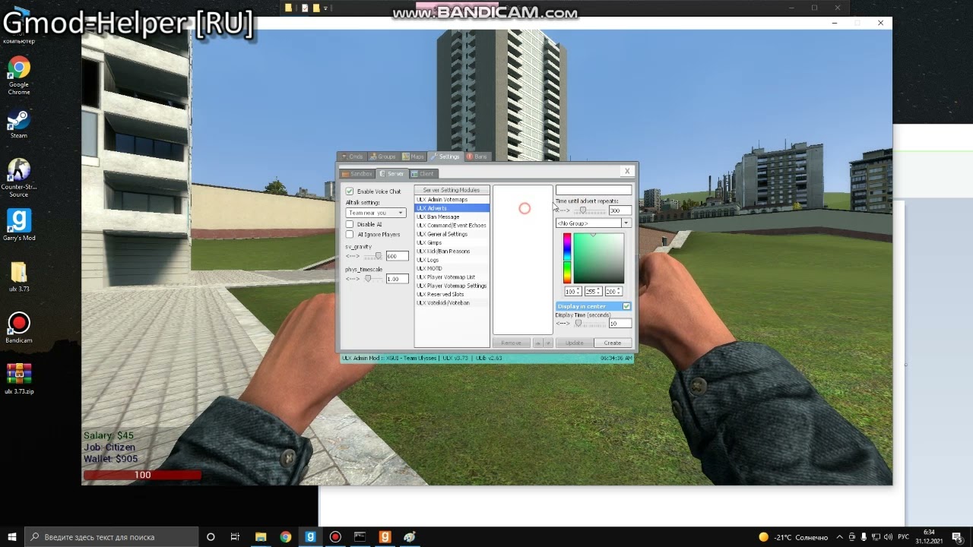Image resolution: width=973 pixels, height=547 pixels.
Task: Toggle Display in center checkbox
Action: pyautogui.click(x=626, y=306)
